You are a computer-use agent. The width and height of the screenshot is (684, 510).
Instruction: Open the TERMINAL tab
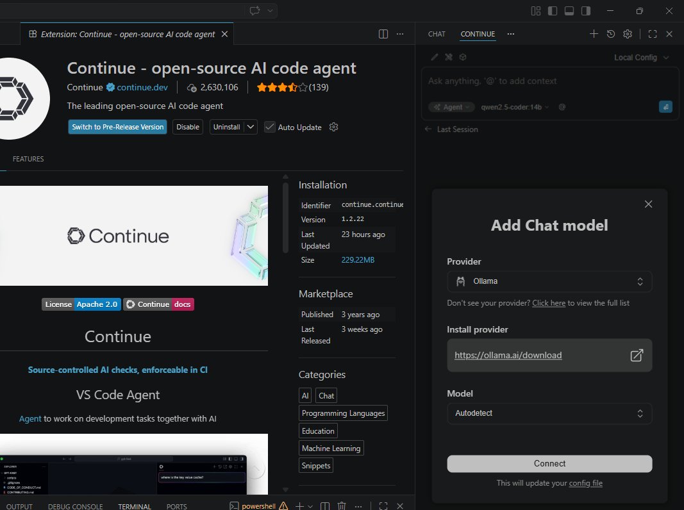(x=134, y=506)
